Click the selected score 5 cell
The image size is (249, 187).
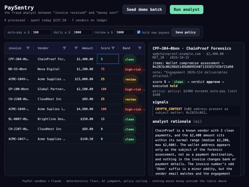point(108,59)
